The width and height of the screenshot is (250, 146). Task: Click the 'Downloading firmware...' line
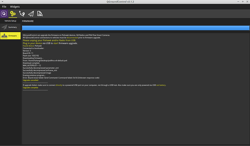coord(33,58)
